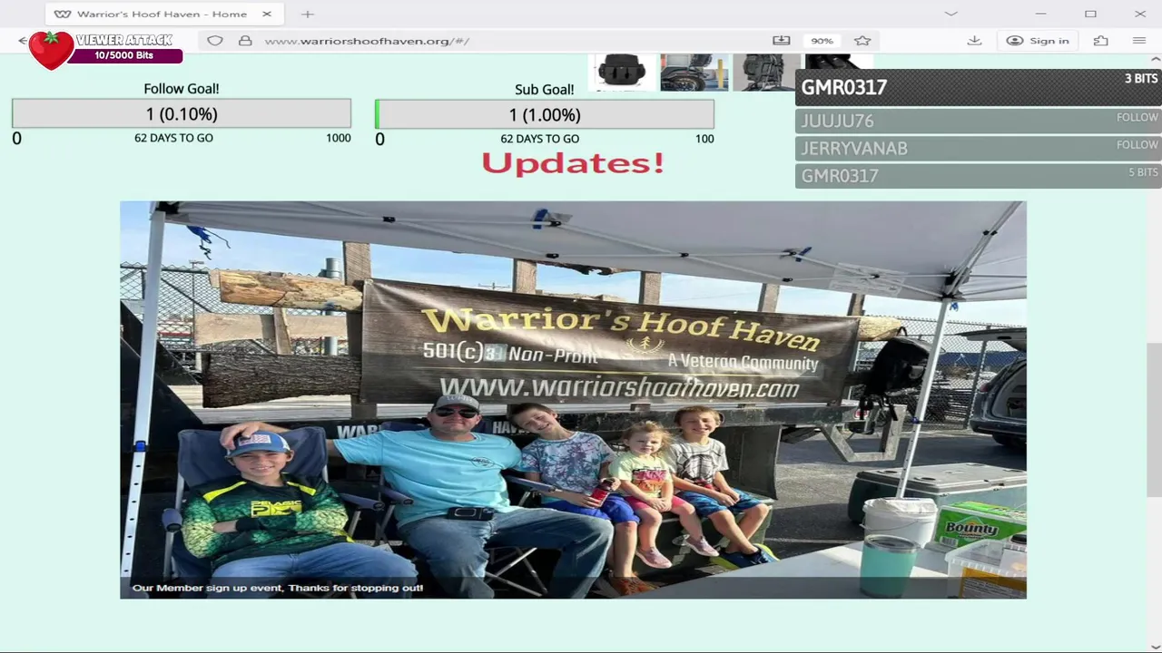
Task: Click the Updates! heading
Action: [573, 163]
